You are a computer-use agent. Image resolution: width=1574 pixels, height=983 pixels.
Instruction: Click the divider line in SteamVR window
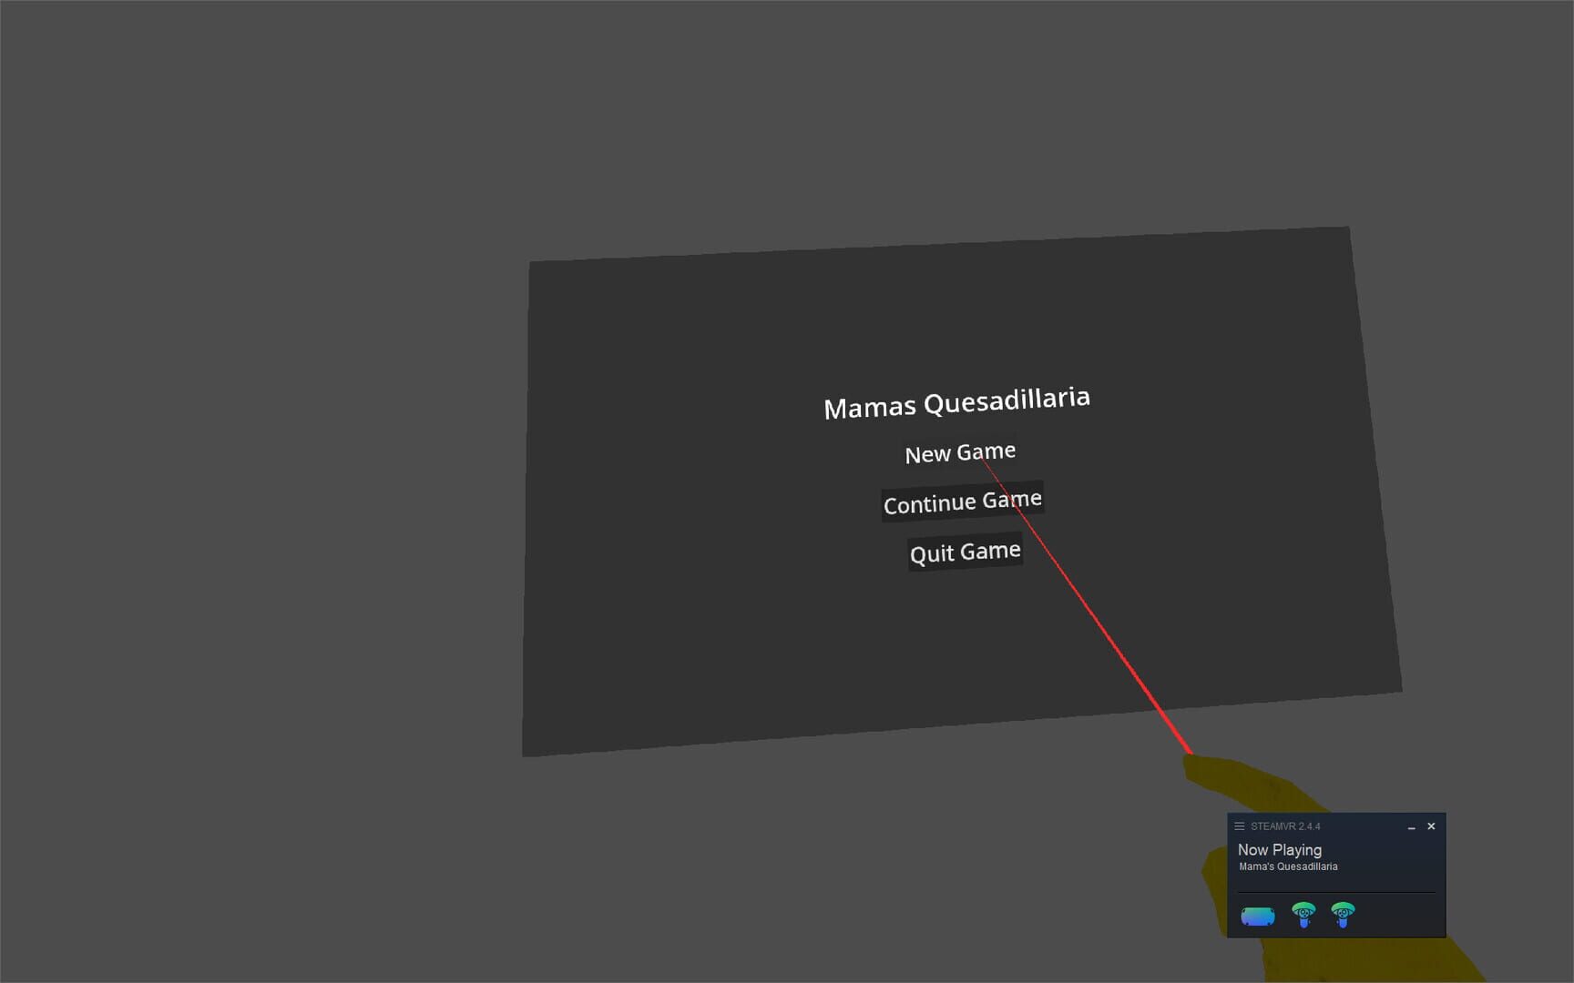[1335, 893]
